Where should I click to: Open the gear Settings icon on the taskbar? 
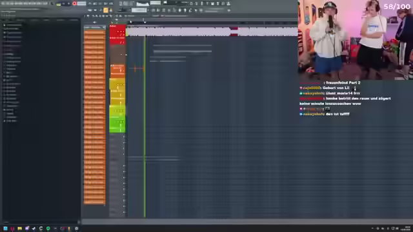click(x=76, y=229)
